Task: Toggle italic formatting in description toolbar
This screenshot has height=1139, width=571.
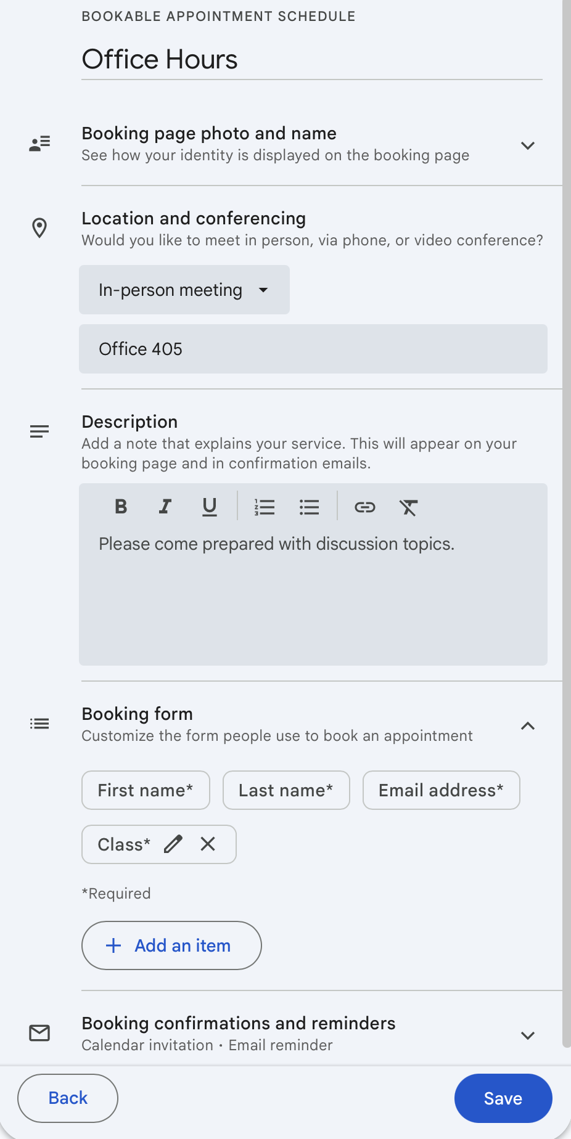Action: pos(165,507)
